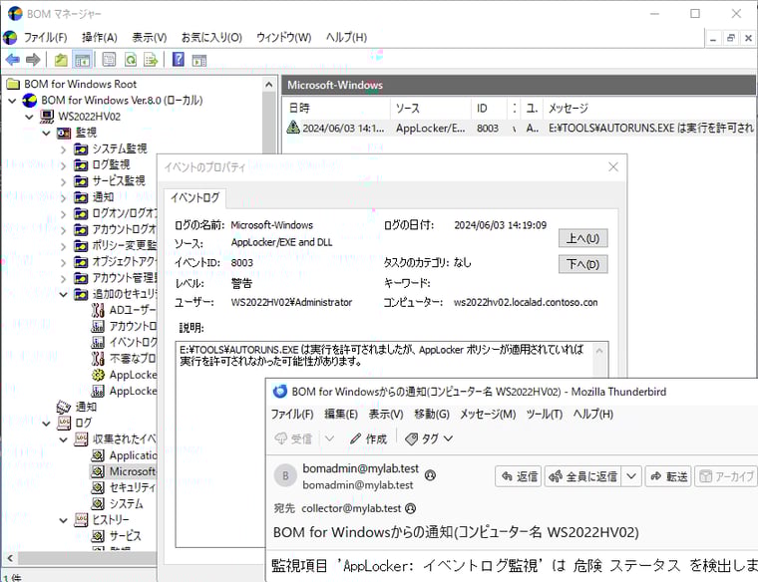Toggle the console tree show/hide toolbar icon
The height and width of the screenshot is (582, 758).
coord(82,60)
